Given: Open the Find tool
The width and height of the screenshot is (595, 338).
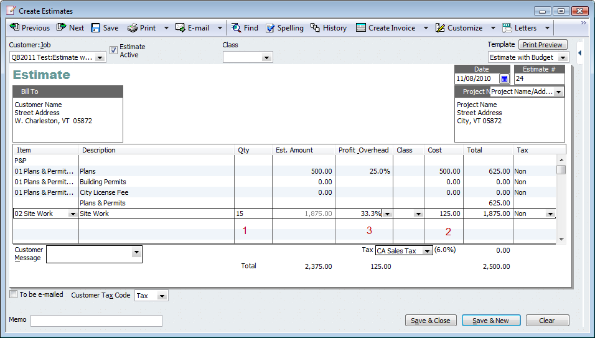Looking at the screenshot, I should click(x=244, y=28).
